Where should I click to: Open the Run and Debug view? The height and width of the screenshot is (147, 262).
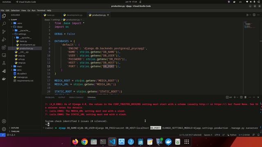(4, 40)
